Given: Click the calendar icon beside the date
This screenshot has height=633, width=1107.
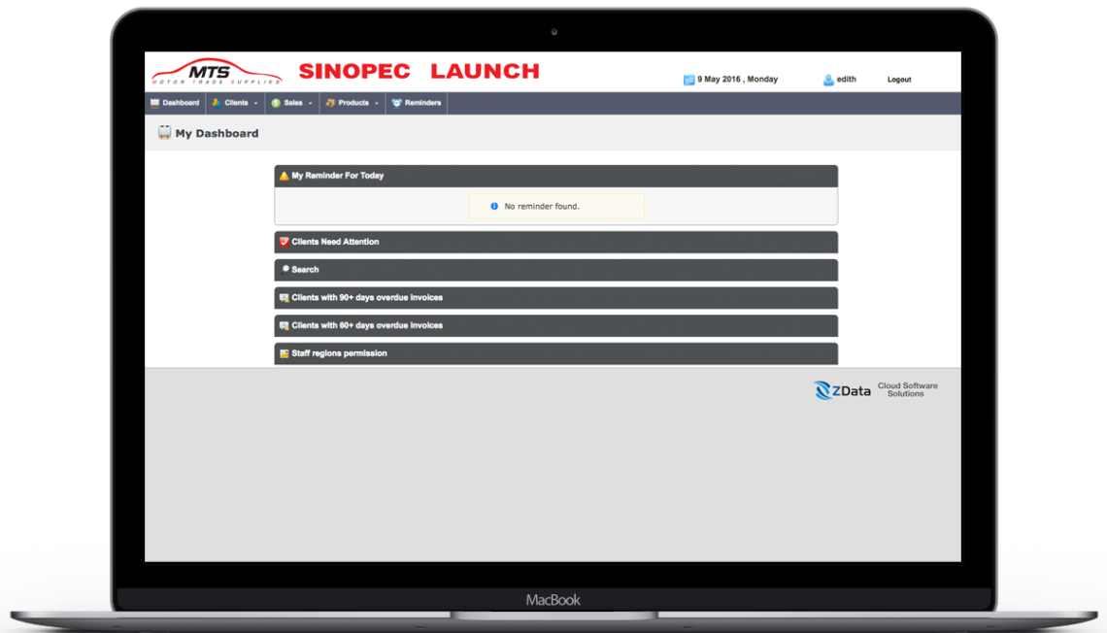Looking at the screenshot, I should (688, 80).
